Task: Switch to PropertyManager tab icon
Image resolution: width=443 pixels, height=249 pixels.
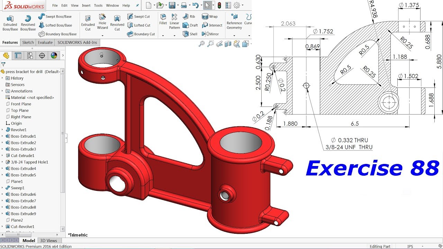Action: (x=18, y=56)
